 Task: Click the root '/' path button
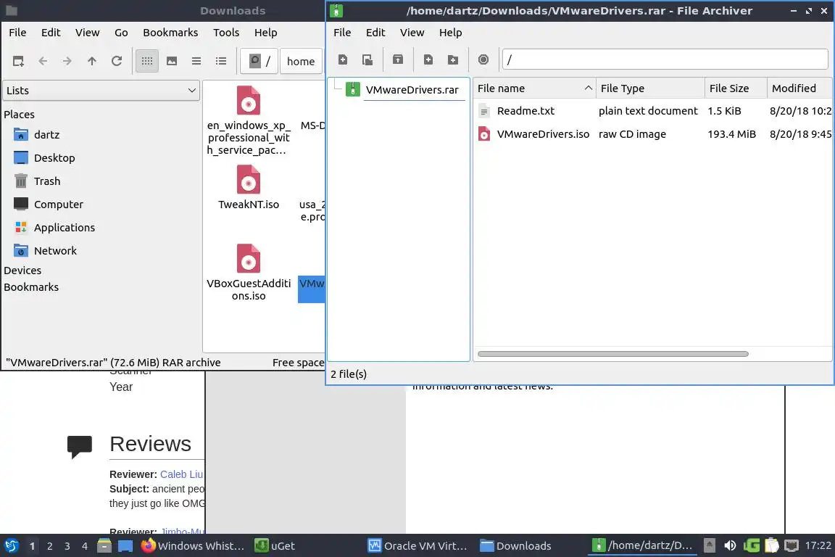pyautogui.click(x=259, y=61)
